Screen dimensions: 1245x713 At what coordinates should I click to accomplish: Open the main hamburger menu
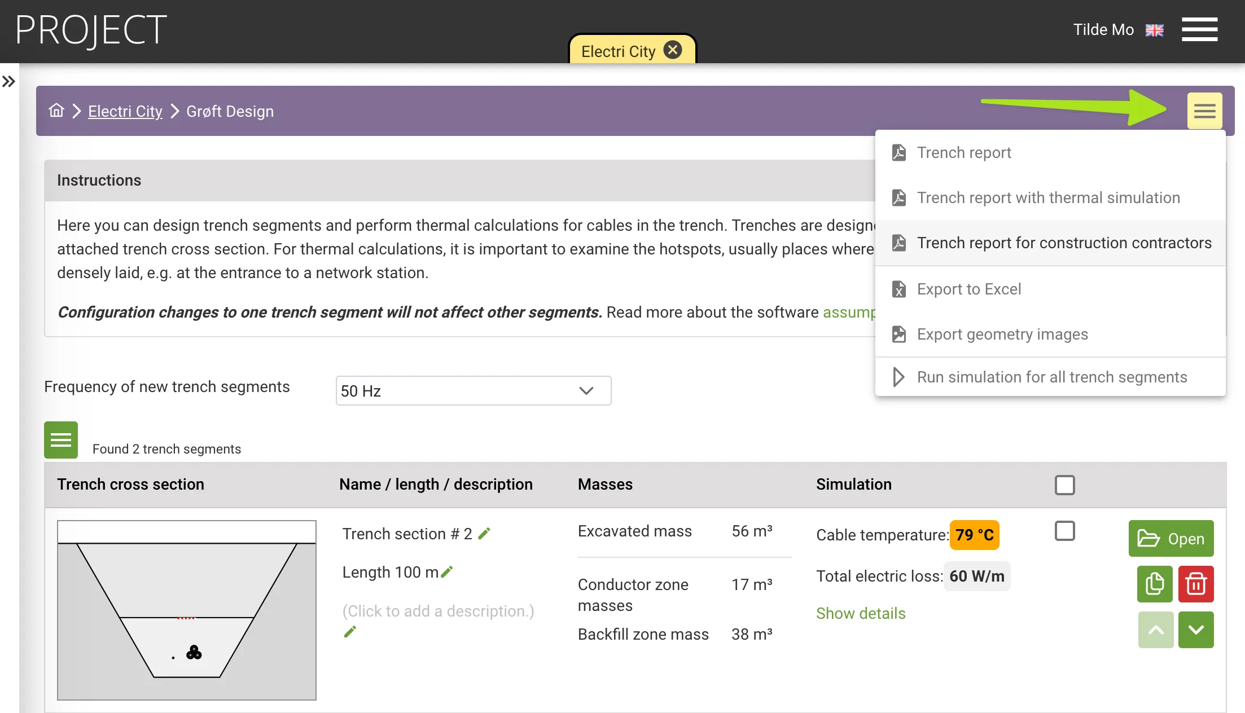(1199, 29)
